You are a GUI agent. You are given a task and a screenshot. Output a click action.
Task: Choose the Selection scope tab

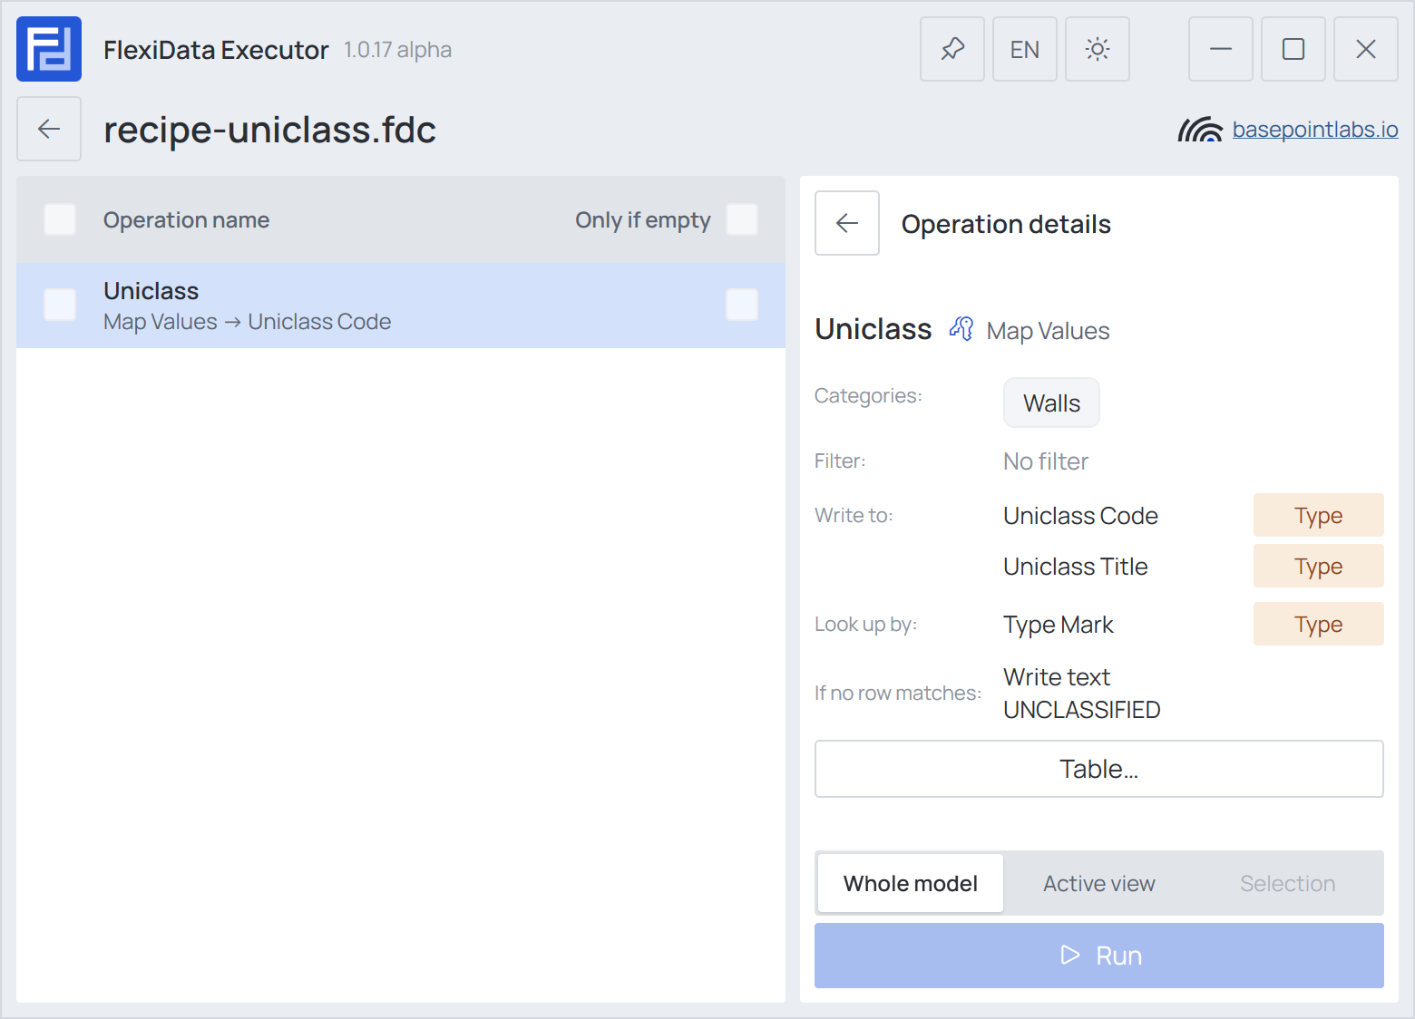tap(1288, 883)
